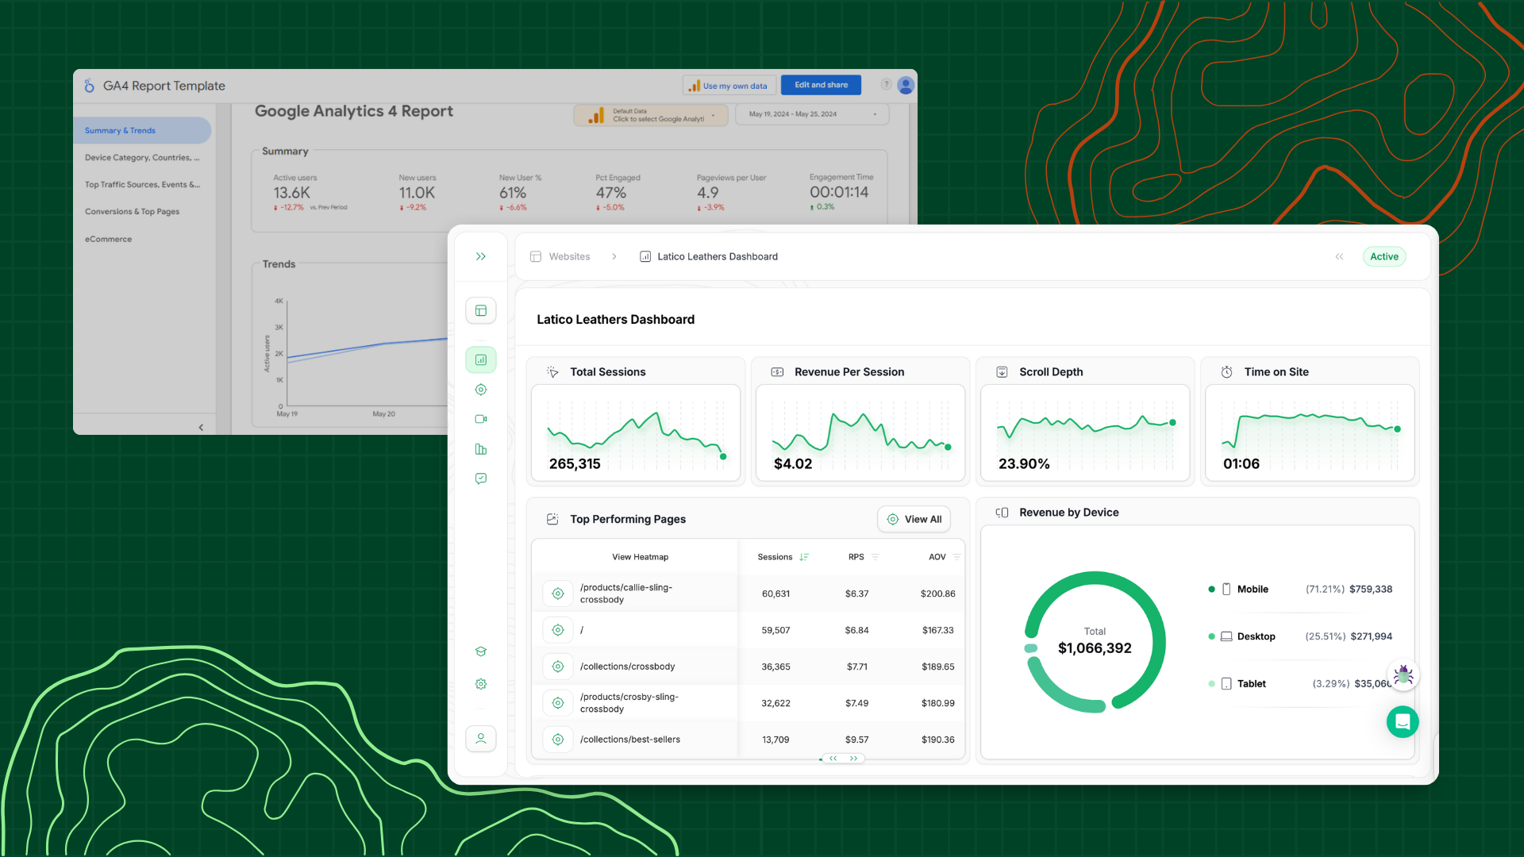Image resolution: width=1524 pixels, height=857 pixels.
Task: Select eCommerce page in GA4 sidebar
Action: [109, 239]
